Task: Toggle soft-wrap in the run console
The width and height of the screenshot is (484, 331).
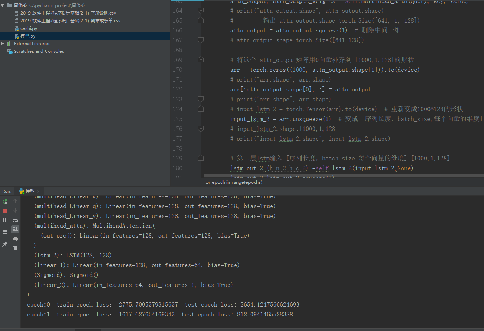Action: [x=15, y=219]
